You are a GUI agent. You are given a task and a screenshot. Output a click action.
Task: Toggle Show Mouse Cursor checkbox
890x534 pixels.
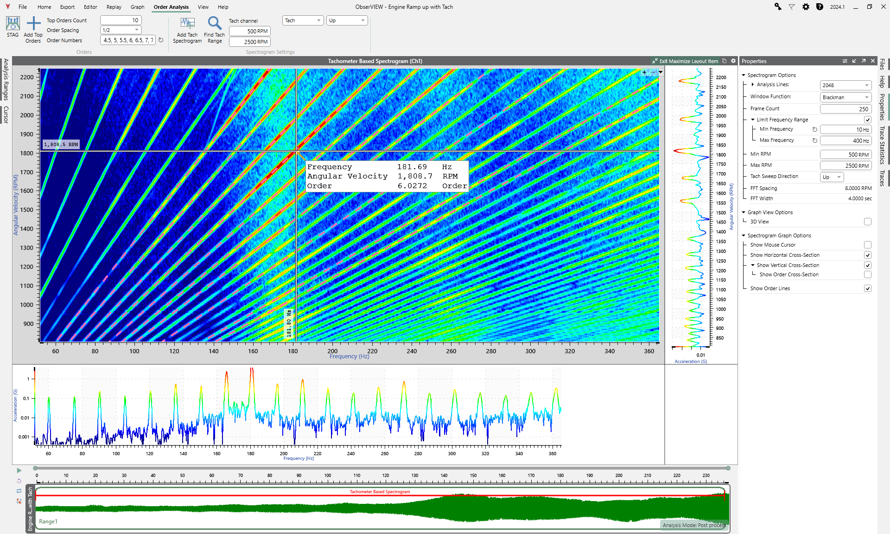[x=867, y=245]
